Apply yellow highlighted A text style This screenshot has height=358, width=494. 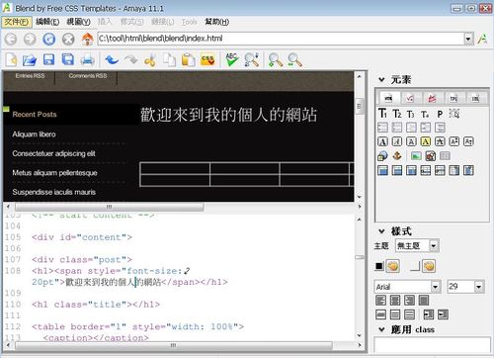coord(426,141)
